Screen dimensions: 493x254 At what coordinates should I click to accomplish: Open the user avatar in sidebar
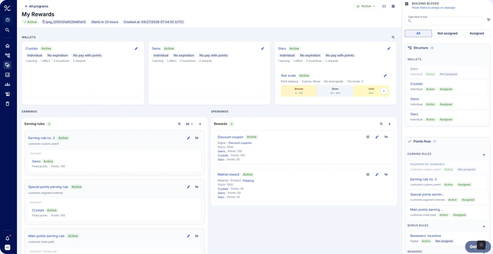[8, 248]
